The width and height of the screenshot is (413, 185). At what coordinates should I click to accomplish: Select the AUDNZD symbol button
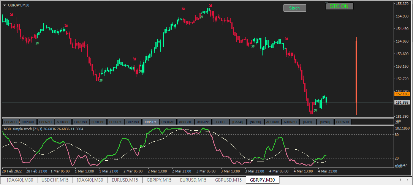tap(290, 122)
